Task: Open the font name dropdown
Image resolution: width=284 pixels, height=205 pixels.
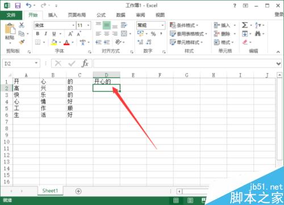Action: 73,25
